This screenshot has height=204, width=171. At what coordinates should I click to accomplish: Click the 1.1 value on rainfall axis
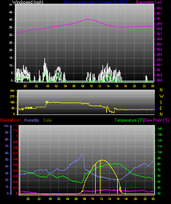pyautogui.click(x=15, y=130)
